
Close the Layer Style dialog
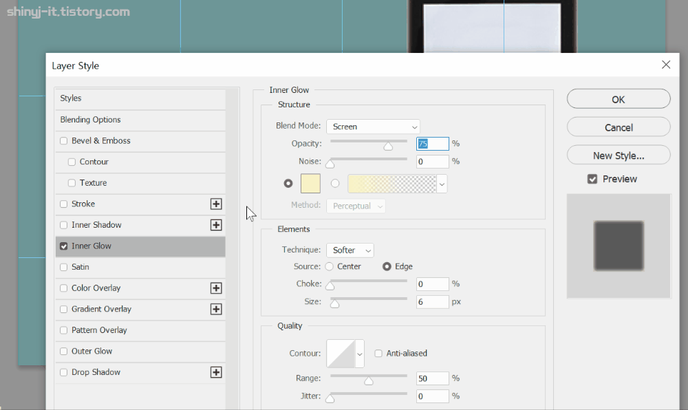(x=665, y=65)
